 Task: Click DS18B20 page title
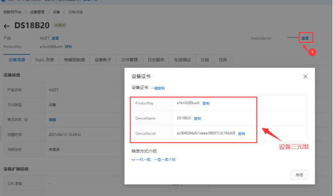(32, 25)
